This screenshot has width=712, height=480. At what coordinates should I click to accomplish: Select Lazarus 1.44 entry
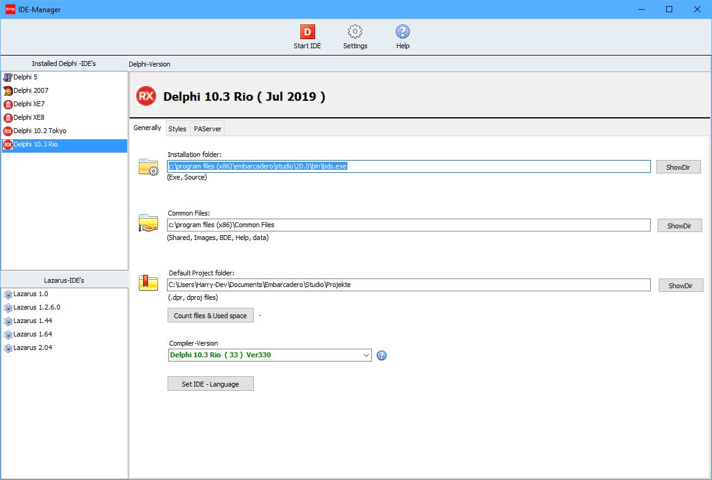tap(64, 321)
